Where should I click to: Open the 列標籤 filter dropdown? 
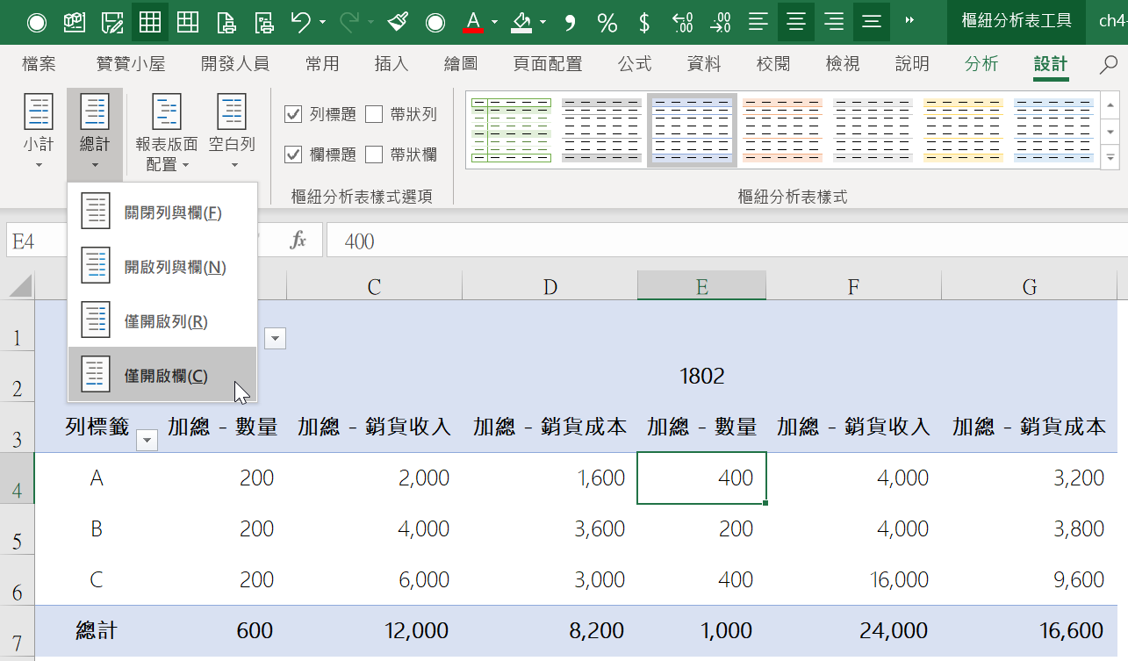point(147,442)
